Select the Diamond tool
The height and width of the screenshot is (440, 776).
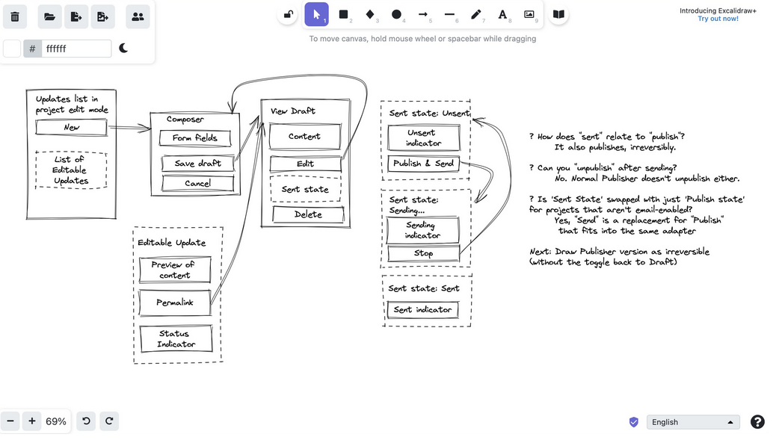click(x=371, y=14)
